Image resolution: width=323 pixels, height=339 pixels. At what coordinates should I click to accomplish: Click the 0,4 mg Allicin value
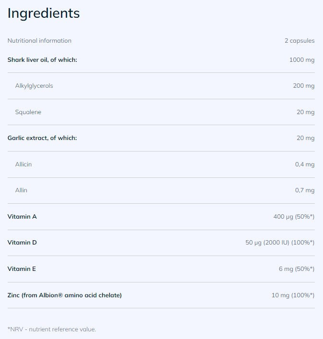click(305, 164)
